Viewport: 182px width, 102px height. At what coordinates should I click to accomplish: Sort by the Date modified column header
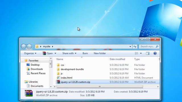tap(117, 59)
